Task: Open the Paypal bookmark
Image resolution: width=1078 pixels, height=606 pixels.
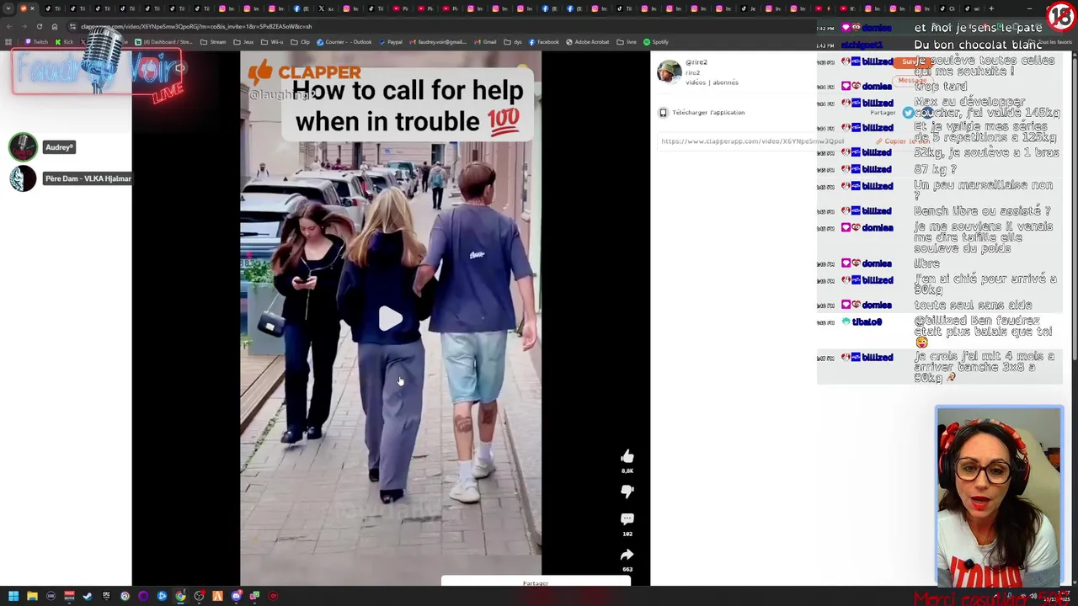Action: 391,42
